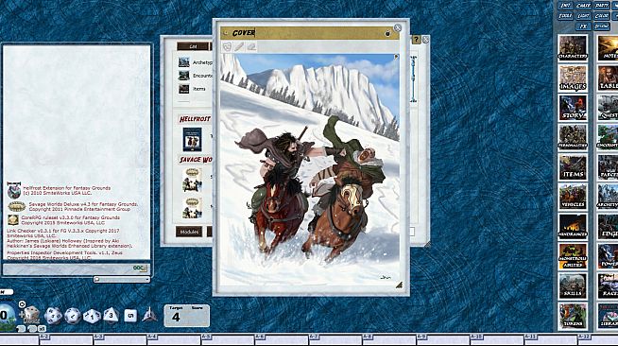Open the Archetypes sidebar panel
Image resolution: width=618 pixels, height=346 pixels.
608,197
